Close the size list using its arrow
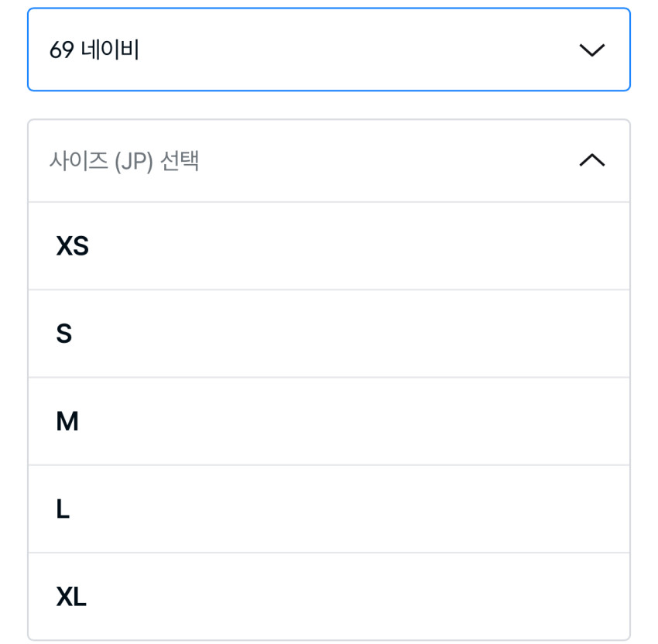 click(591, 160)
